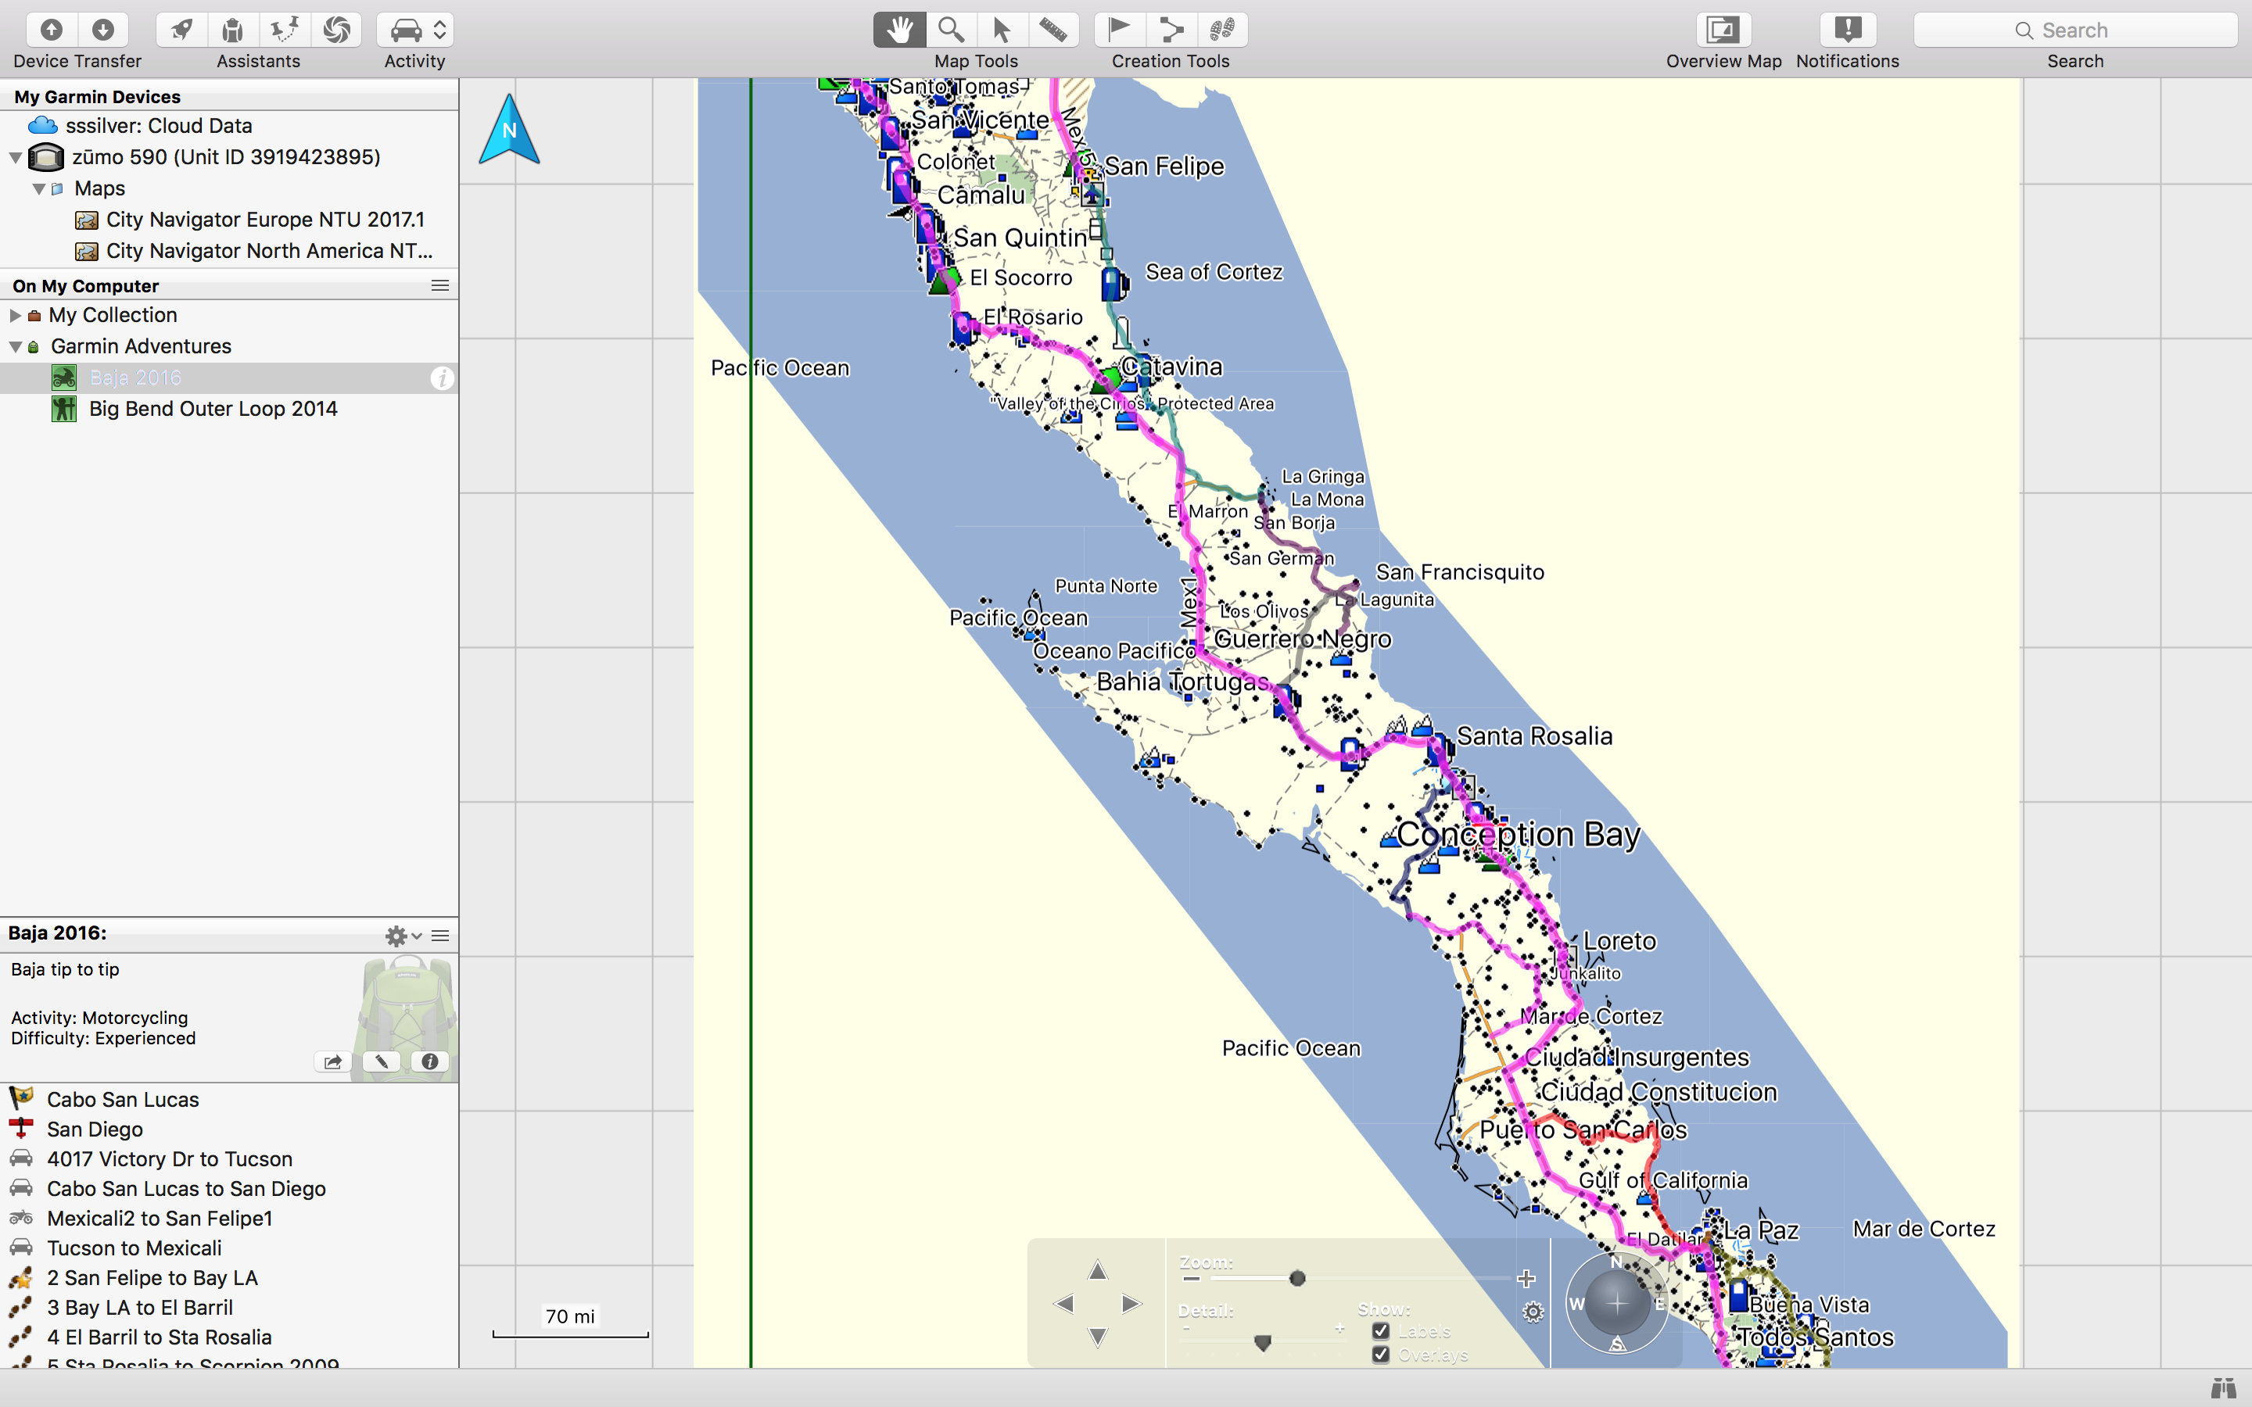Pan map left with the left arrow
The image size is (2252, 1407).
1063,1304
